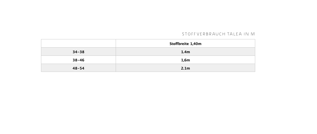Click the digit 6 in the 1,6m value
Viewport: 317px width, 134px height.
185,60
